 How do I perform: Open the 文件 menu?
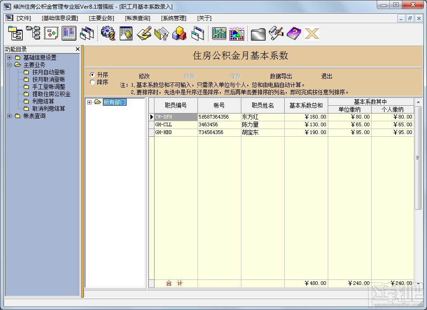pyautogui.click(x=24, y=18)
